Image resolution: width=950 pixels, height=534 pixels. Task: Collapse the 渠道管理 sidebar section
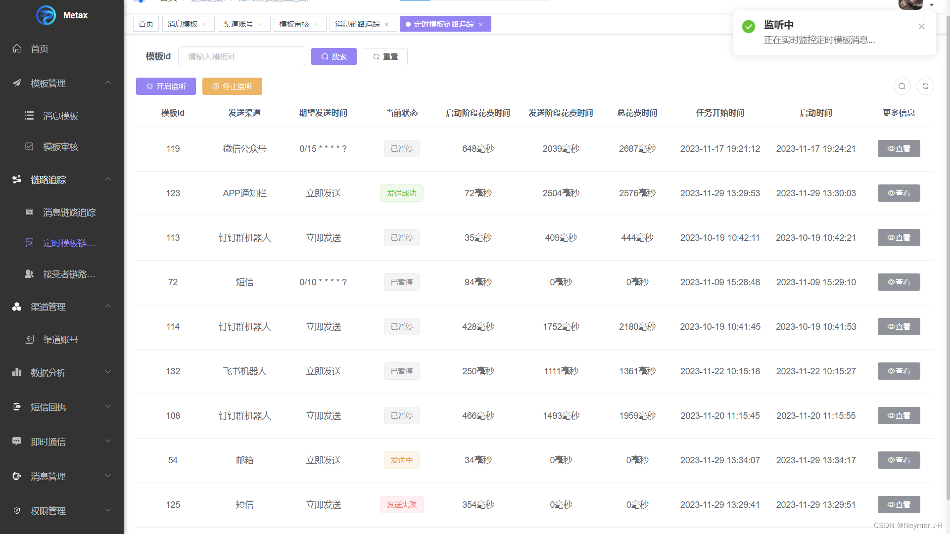(x=62, y=307)
